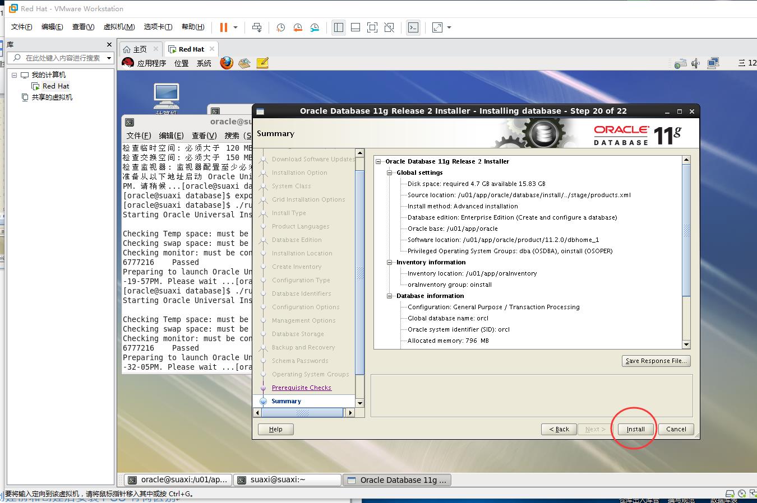The width and height of the screenshot is (757, 503).
Task: Click the update notifier icon in the panel
Action: (x=680, y=63)
